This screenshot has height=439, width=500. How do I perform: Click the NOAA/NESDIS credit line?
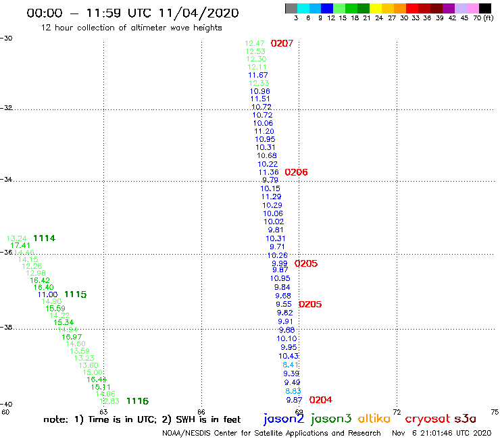click(272, 434)
